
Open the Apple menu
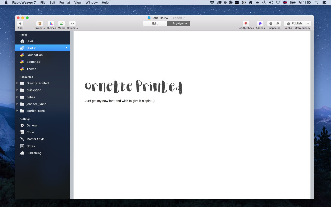pos(6,2)
